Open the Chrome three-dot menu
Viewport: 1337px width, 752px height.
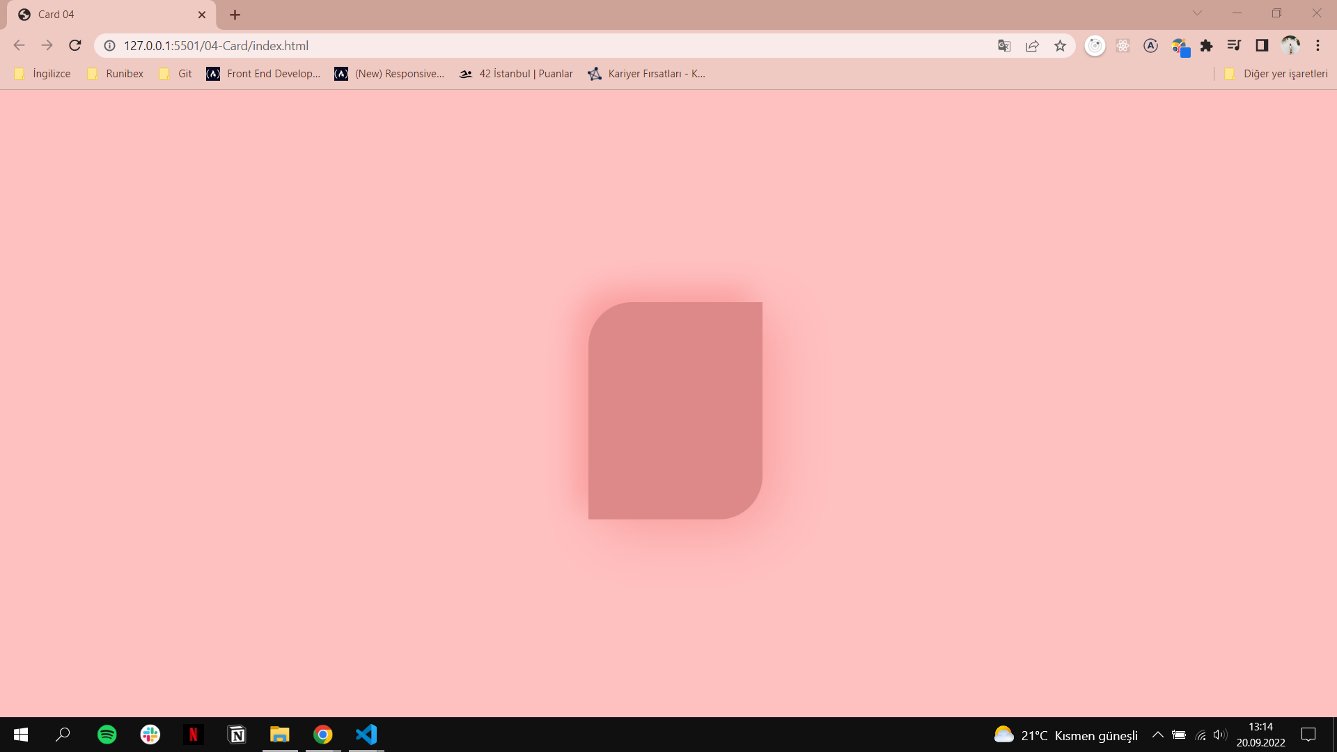tap(1318, 45)
